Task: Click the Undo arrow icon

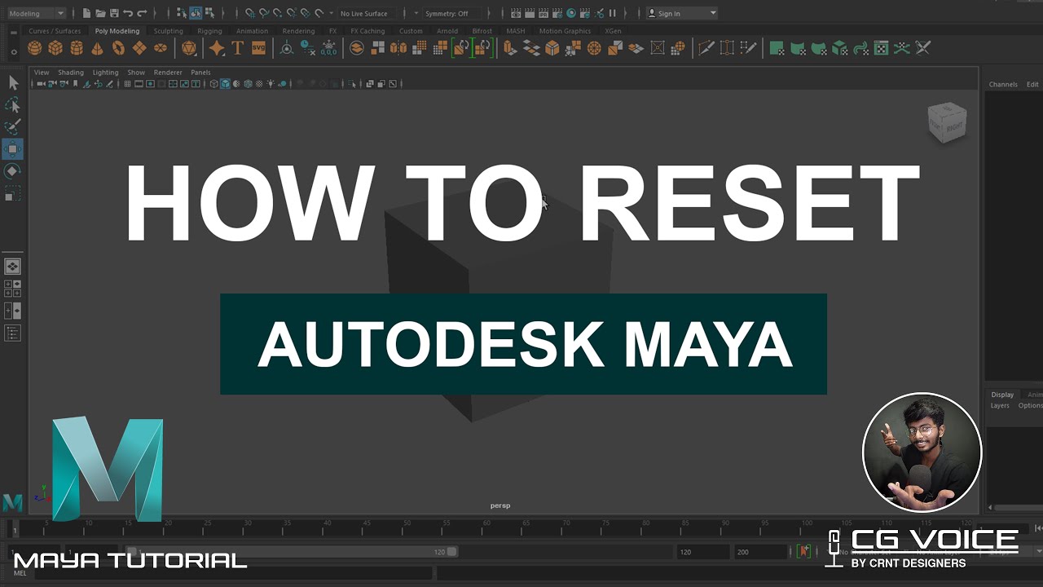Action: point(128,13)
